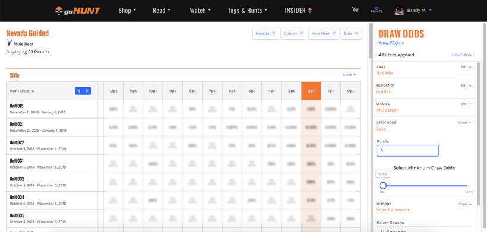Select the 8pt column header
Viewport: 487px width, 232px height.
[x=192, y=91]
